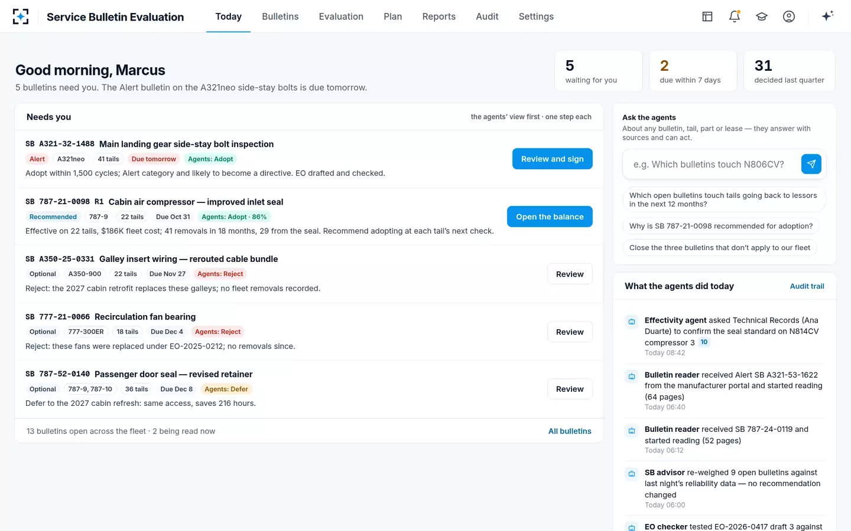The width and height of the screenshot is (851, 531).
Task: Click the bot icon beside SB 787-24-0119 entry
Action: pyautogui.click(x=632, y=431)
